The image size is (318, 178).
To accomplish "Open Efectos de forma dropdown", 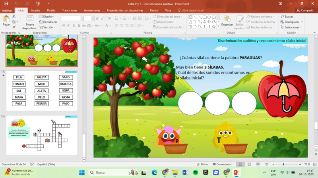I will pos(260,27).
